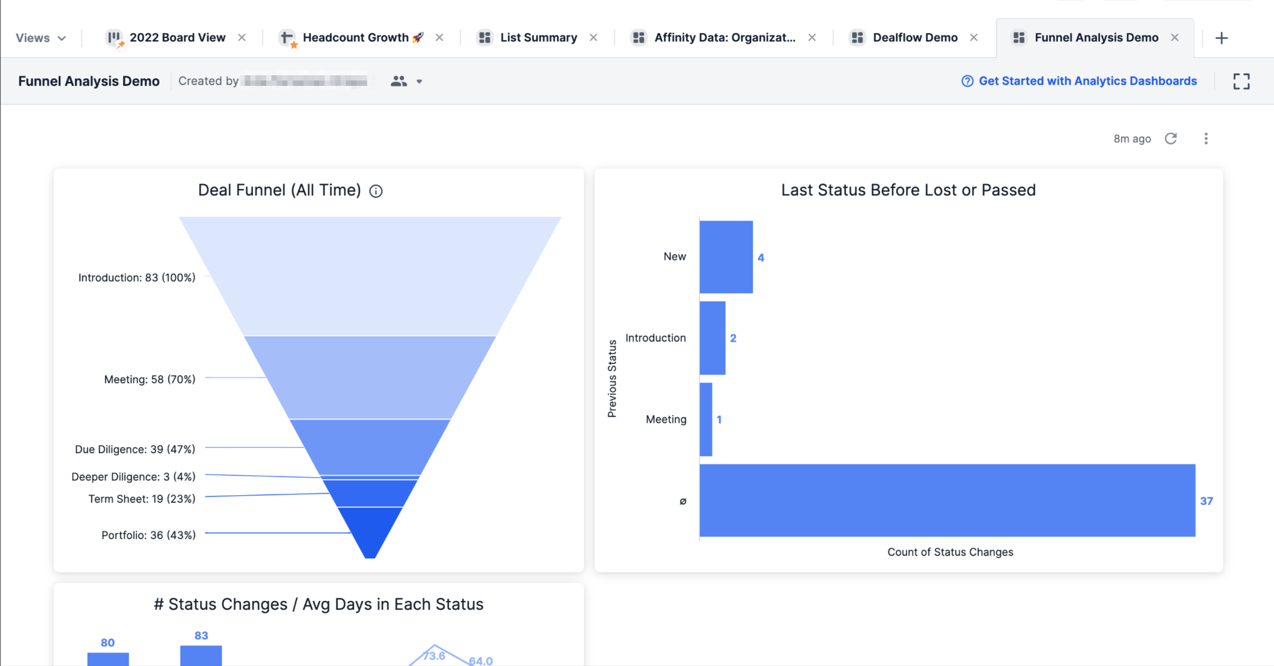Click the grid icon on Dealflow Demo tab

click(857, 38)
